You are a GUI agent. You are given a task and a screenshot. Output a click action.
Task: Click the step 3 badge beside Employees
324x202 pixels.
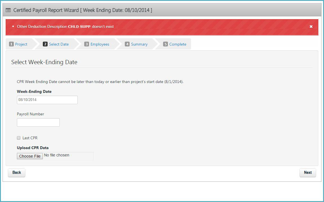coord(87,44)
